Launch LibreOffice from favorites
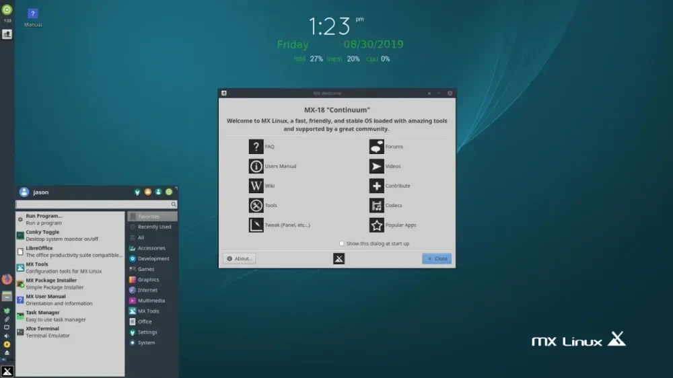Screen dimensions: 673x378 [x=70, y=252]
